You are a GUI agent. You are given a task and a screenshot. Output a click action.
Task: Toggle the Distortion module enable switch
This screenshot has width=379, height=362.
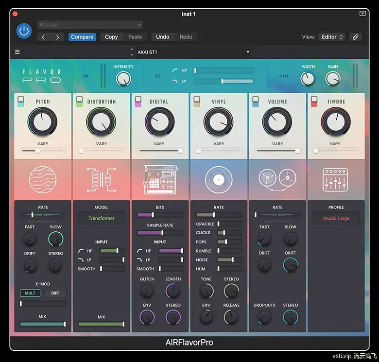[79, 102]
